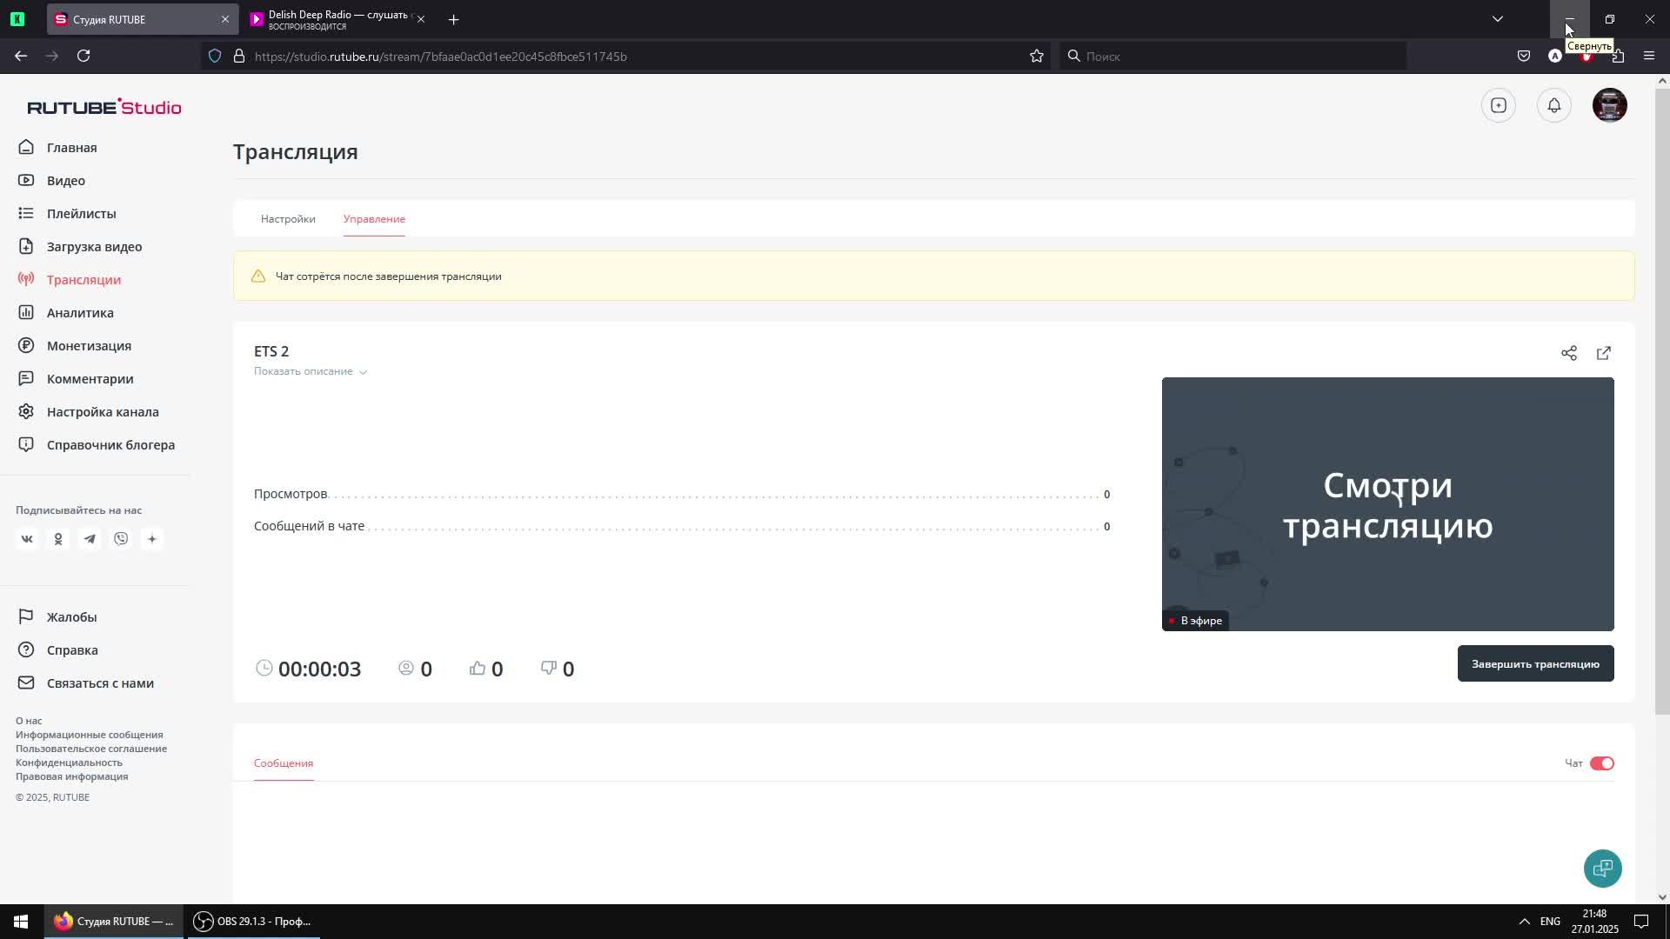This screenshot has height=939, width=1670.
Task: Open stream in new window icon
Action: (x=1604, y=353)
